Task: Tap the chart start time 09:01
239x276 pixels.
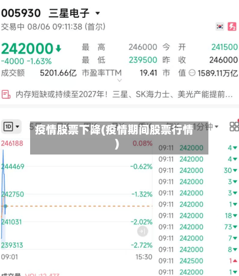Action: pos(10,257)
